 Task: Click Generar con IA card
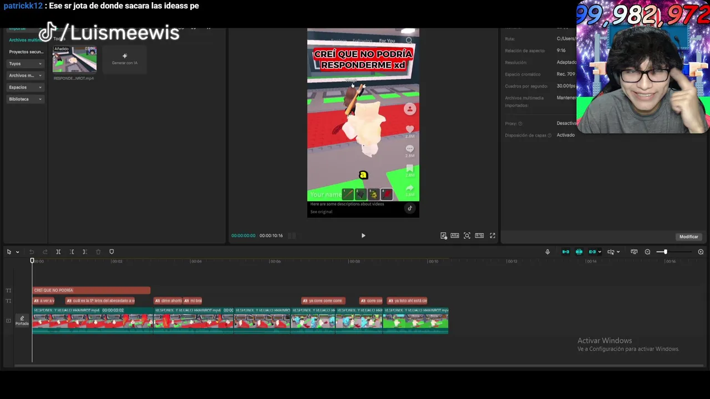pyautogui.click(x=125, y=59)
